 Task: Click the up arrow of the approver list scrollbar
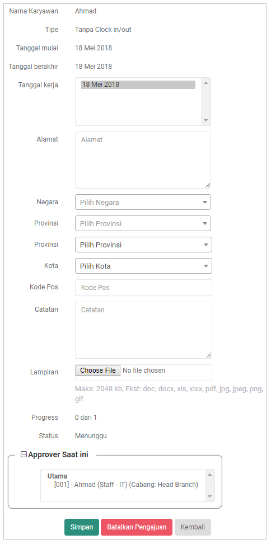[209, 474]
